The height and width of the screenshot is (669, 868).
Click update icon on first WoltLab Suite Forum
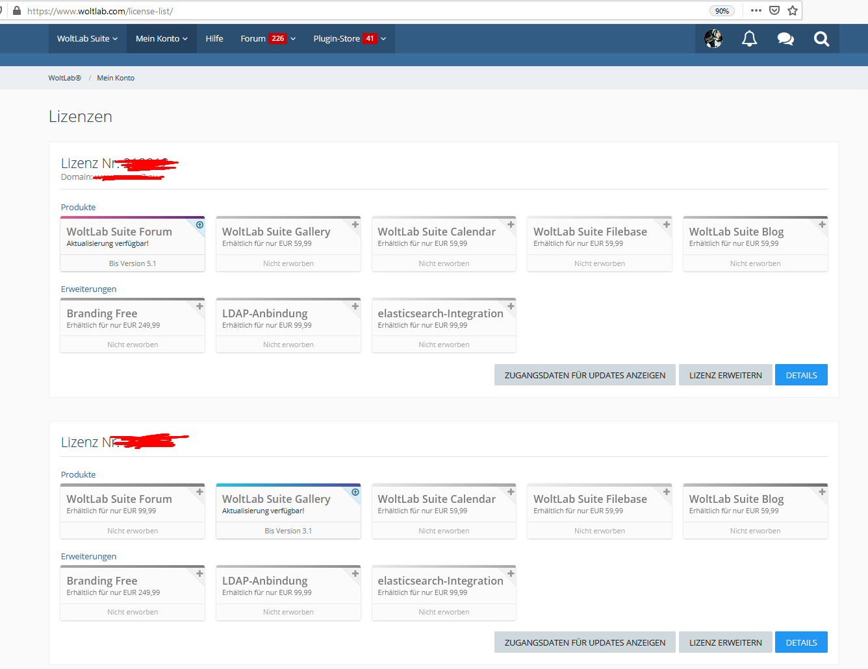coord(199,225)
